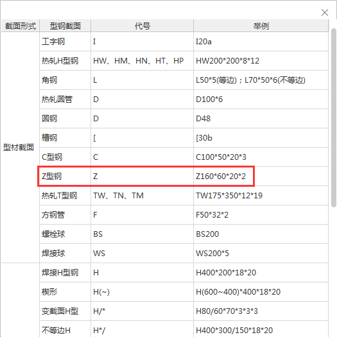The height and width of the screenshot is (337, 337).
Task: Click example Z160*60*20*2
Action: (221, 177)
